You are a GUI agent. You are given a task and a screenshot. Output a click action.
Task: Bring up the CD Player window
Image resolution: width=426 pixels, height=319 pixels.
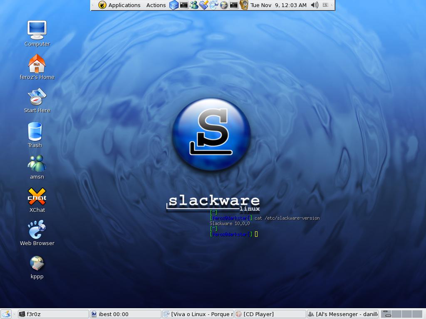coord(270,314)
